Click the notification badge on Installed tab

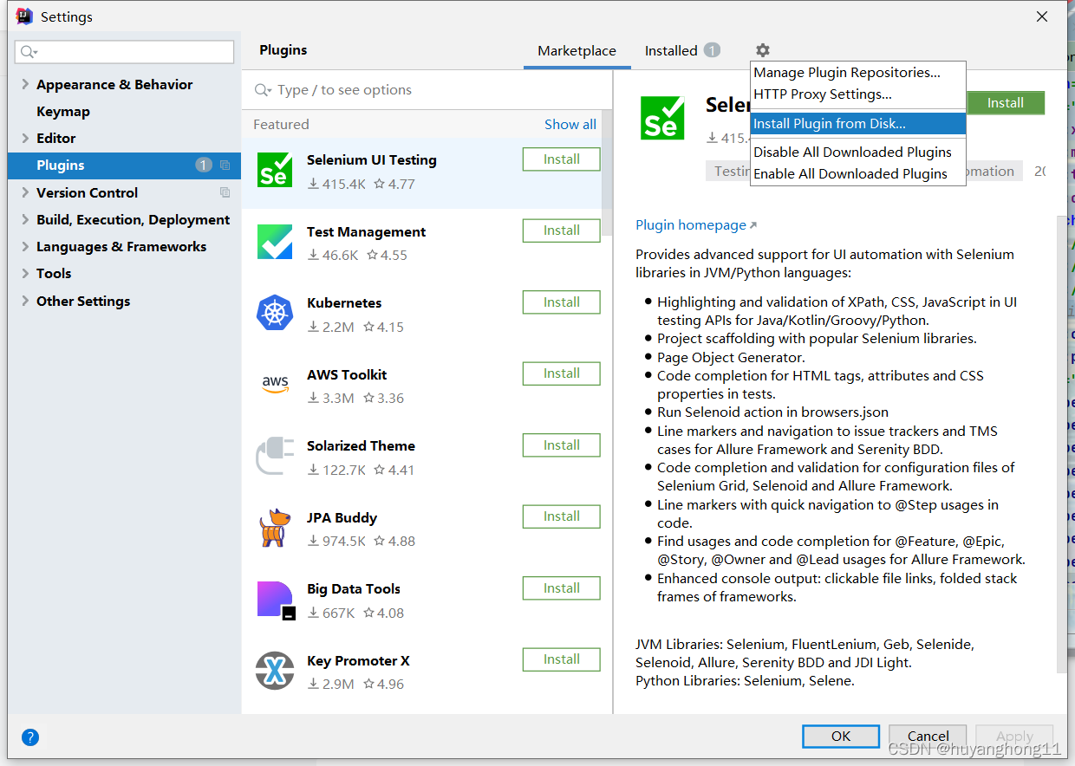point(712,50)
